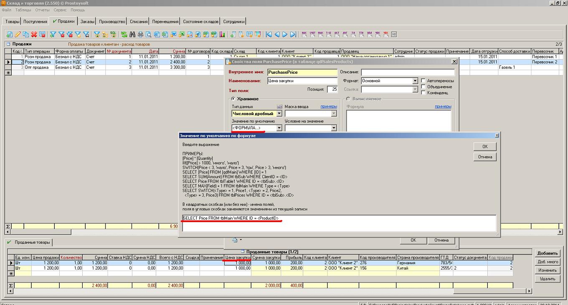The width and height of the screenshot is (568, 305).
Task: Click the red X delete record icon
Action: [x=34, y=35]
